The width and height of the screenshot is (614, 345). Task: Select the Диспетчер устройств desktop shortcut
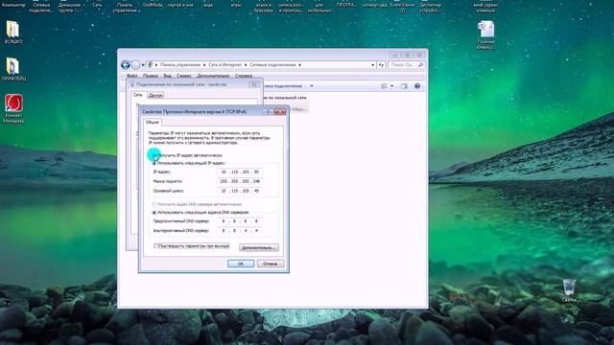coord(430,7)
